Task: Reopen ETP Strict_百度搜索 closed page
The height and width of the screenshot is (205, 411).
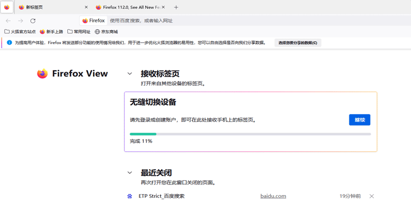Action: (x=161, y=196)
